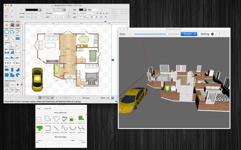Toggle the right dimension checkbox

coord(112,13)
